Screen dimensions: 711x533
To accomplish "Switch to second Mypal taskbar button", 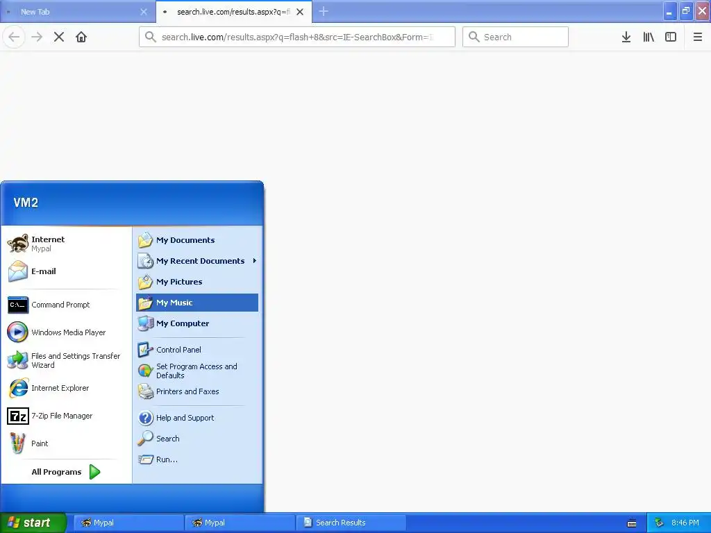I will tap(240, 523).
